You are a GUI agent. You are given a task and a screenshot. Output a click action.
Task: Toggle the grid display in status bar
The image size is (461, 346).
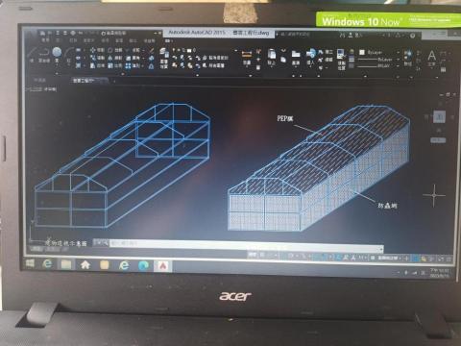(x=262, y=255)
